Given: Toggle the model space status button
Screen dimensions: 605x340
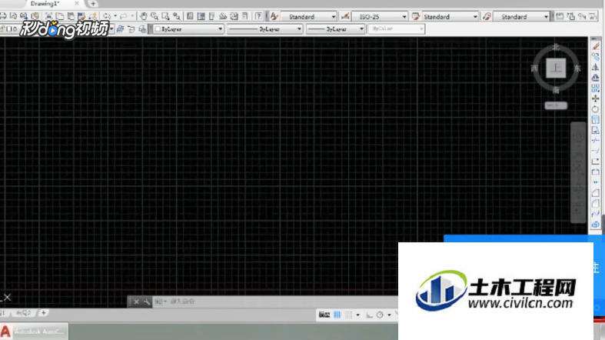Looking at the screenshot, I should (x=324, y=315).
